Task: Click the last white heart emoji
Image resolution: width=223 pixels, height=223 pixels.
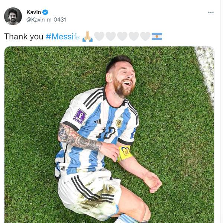Action: tap(145, 36)
